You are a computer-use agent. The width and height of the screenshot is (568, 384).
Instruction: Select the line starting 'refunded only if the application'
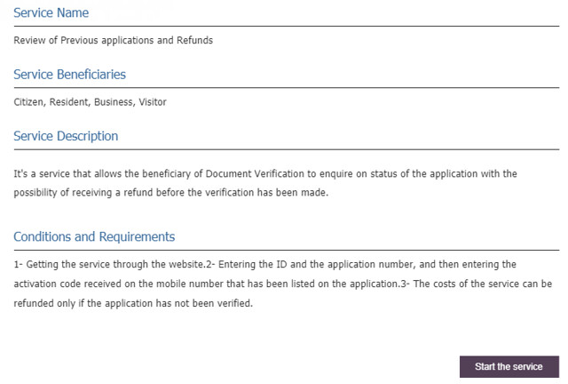[133, 303]
